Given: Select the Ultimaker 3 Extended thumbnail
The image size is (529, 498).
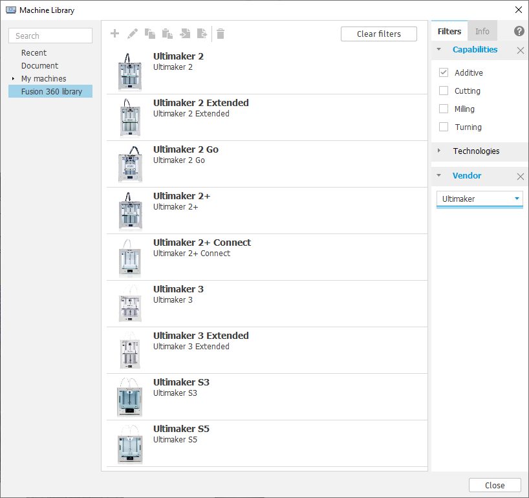Looking at the screenshot, I should 130,351.
